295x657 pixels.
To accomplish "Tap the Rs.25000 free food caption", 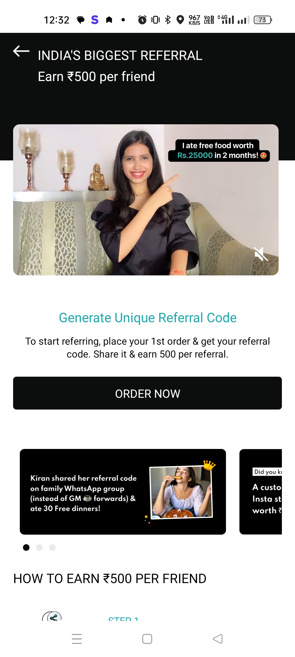I will (219, 151).
